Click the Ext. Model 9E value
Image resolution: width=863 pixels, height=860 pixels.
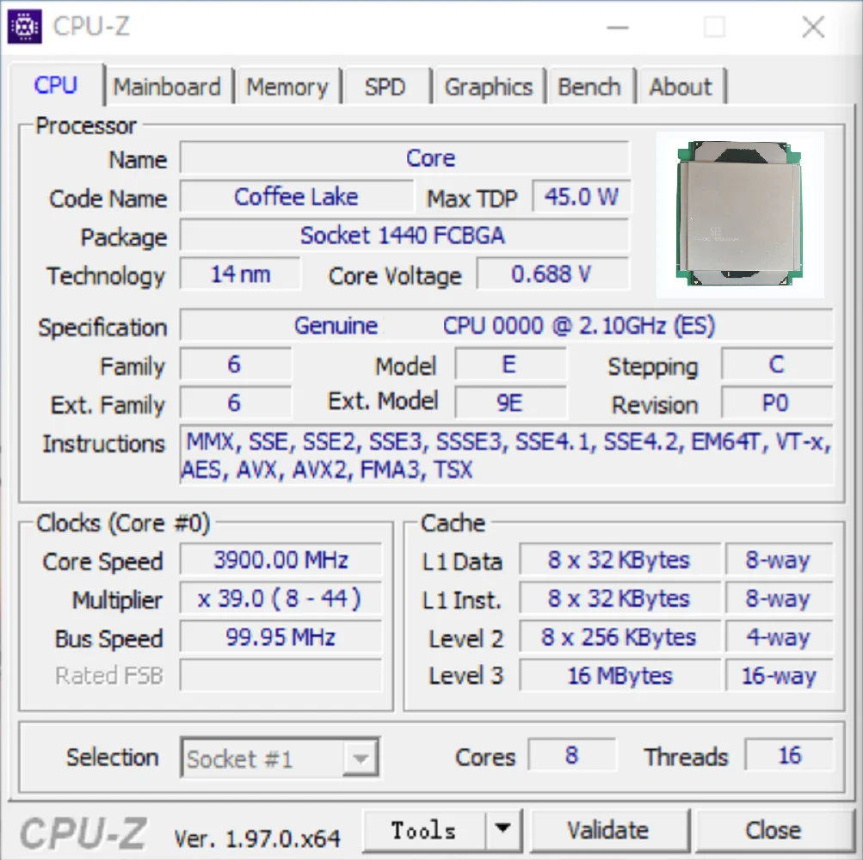coord(510,402)
